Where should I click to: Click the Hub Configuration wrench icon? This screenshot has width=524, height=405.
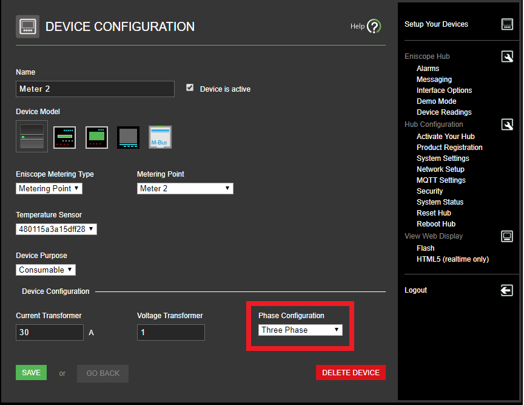pos(507,124)
